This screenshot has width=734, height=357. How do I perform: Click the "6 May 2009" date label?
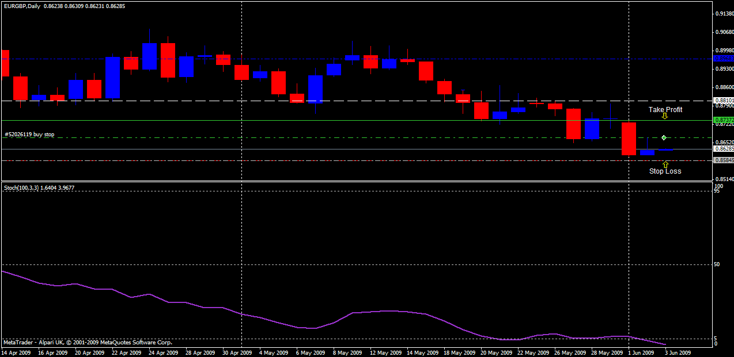[x=310, y=353]
